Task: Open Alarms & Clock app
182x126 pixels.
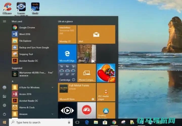Action: (x=33, y=107)
